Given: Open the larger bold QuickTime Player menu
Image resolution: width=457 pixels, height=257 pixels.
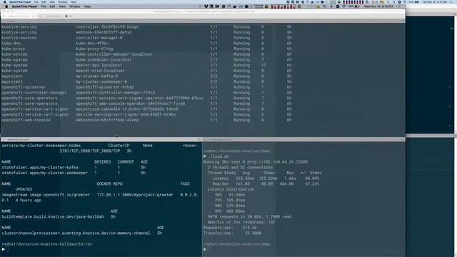Looking at the screenshot, I should (x=25, y=6).
